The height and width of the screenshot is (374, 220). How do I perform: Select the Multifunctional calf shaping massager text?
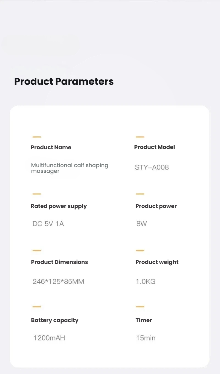69,168
